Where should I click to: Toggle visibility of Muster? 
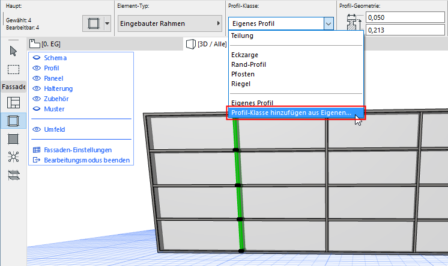point(37,109)
